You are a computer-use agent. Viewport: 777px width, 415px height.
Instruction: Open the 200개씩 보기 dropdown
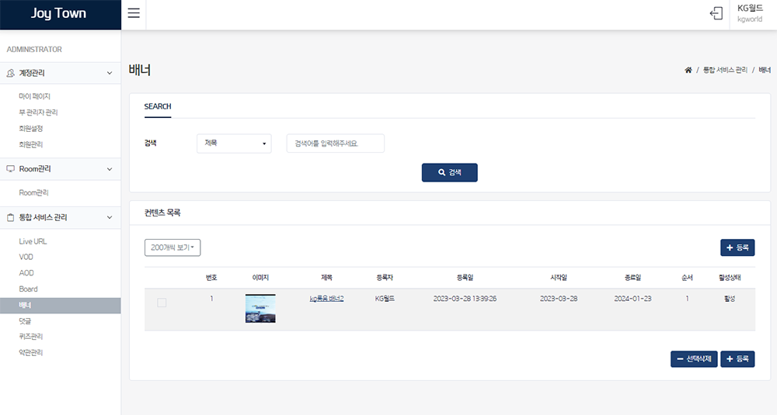[x=172, y=247]
